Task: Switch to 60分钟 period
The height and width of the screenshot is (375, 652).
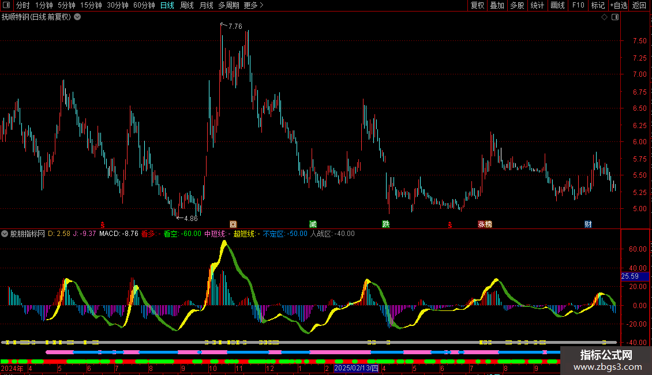Action: [x=144, y=5]
